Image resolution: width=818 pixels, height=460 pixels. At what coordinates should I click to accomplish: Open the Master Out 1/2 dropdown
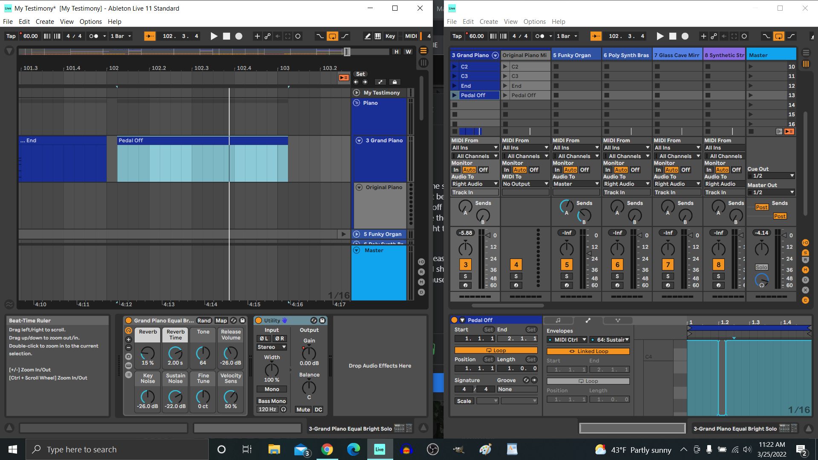click(772, 193)
